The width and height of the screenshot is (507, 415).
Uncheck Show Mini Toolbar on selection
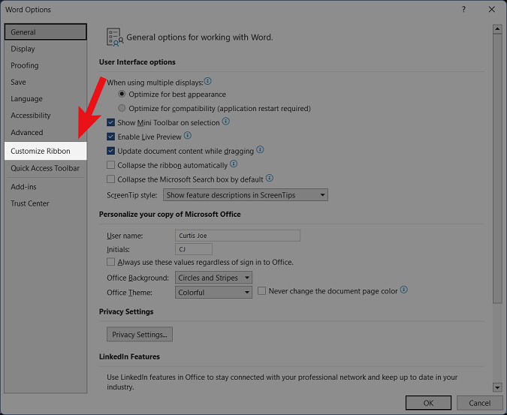(111, 122)
